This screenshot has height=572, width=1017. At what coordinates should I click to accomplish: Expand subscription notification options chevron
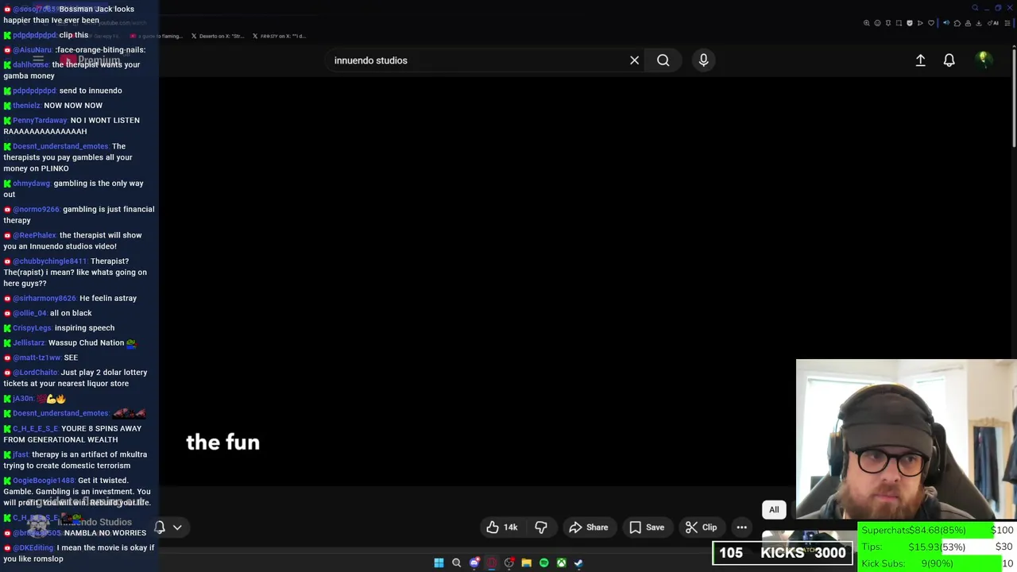(177, 527)
